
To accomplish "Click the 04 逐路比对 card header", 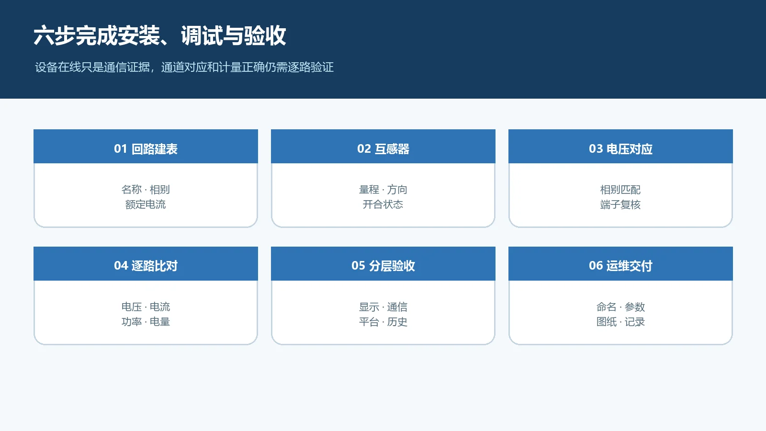I will click(x=146, y=264).
